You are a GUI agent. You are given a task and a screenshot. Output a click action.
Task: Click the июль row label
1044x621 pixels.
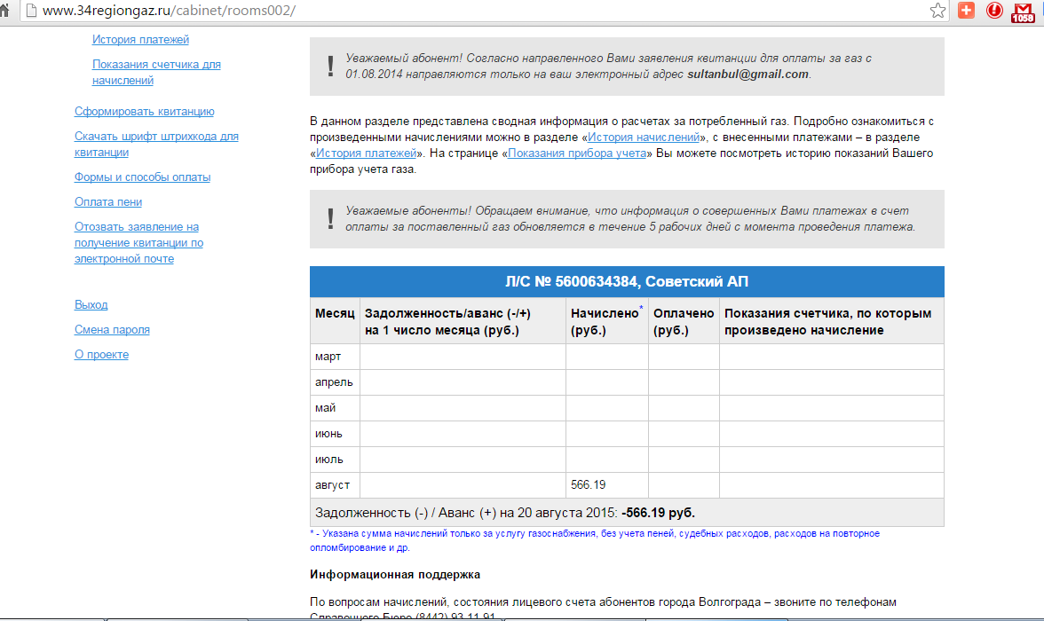[328, 460]
